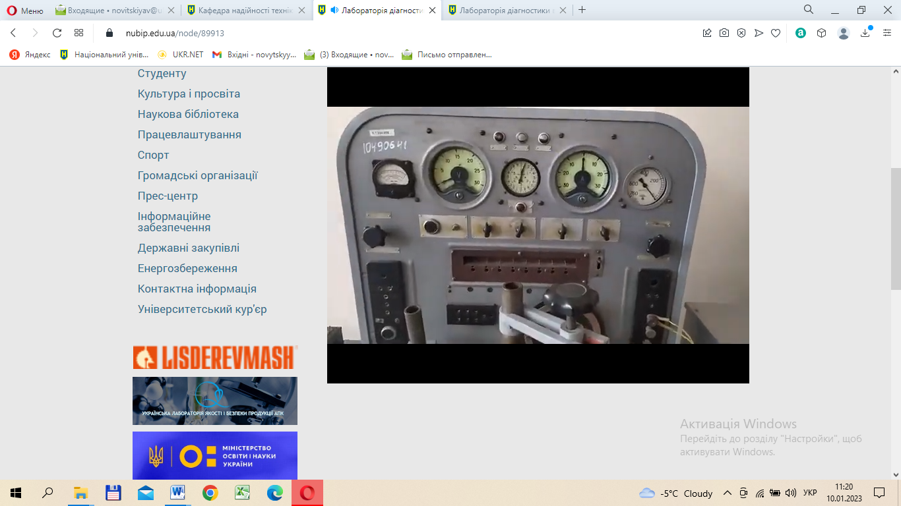Open the volume control in system tray

(791, 493)
